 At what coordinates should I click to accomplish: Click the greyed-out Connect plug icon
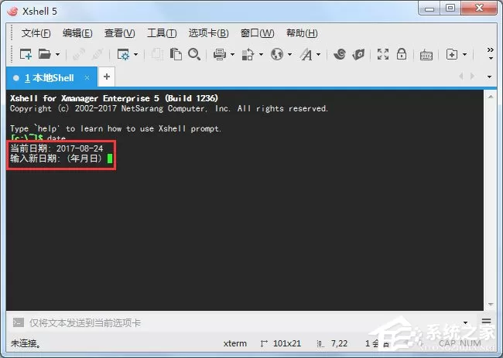(79, 54)
